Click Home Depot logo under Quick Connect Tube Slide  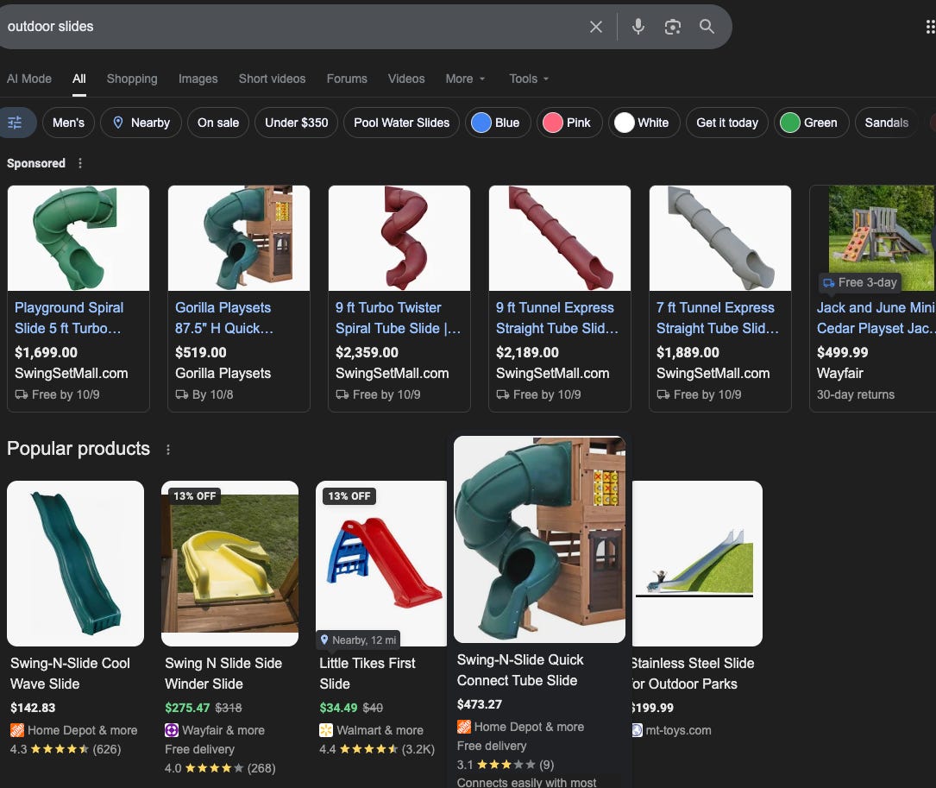coord(464,727)
